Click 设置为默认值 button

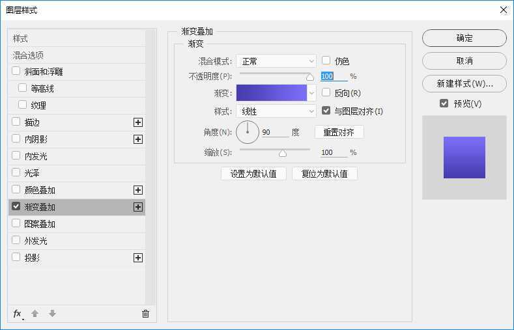(253, 174)
